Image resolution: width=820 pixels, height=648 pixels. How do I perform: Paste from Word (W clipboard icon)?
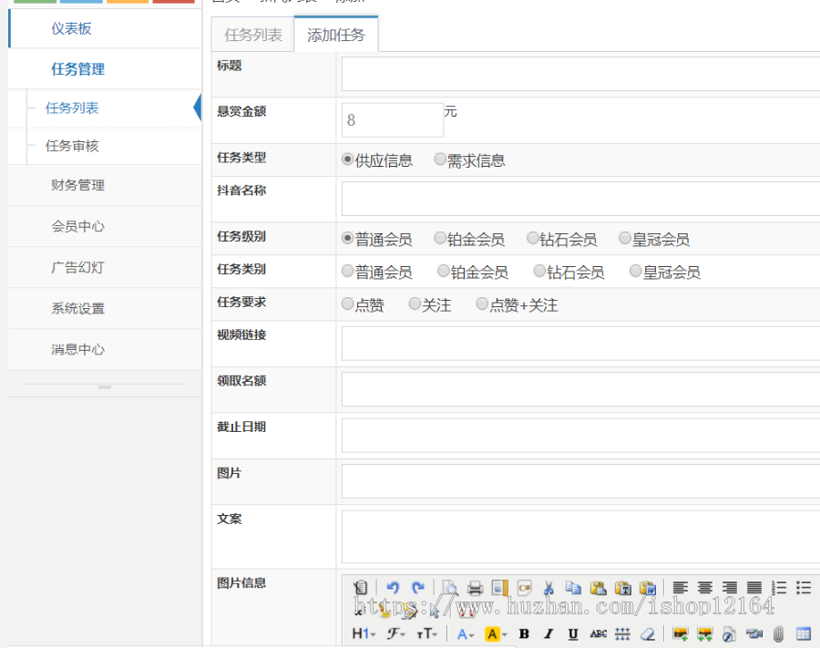click(648, 588)
